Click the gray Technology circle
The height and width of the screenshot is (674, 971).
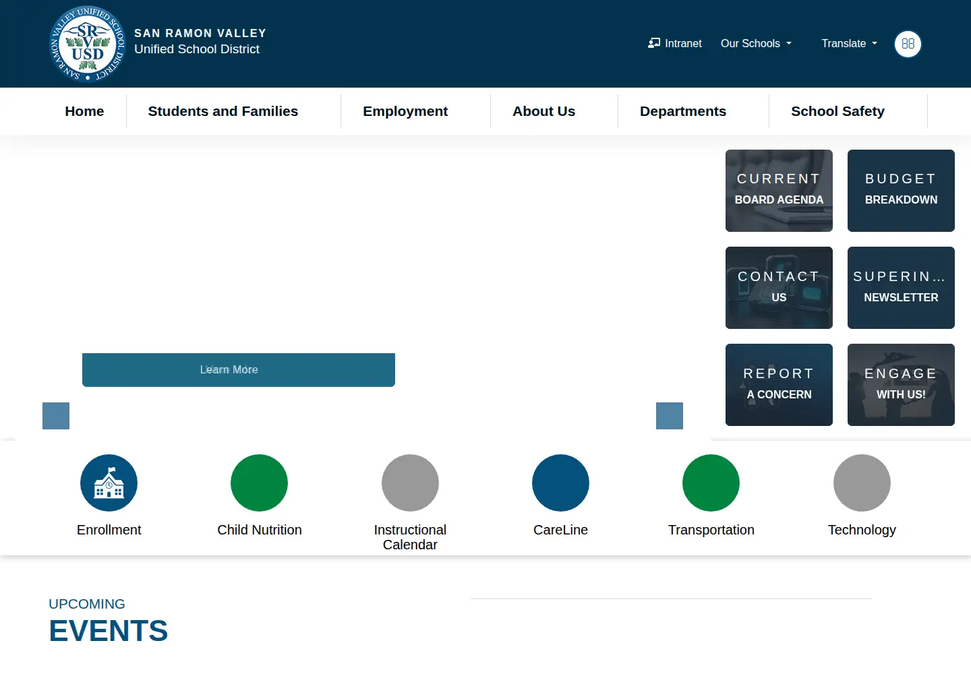coord(862,483)
